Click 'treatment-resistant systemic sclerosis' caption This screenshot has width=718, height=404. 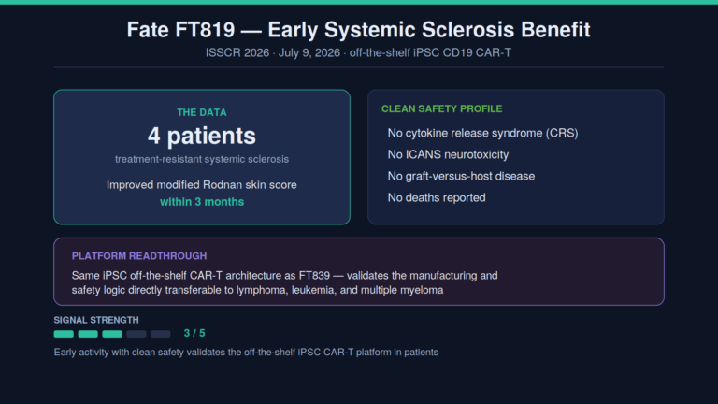(x=202, y=159)
